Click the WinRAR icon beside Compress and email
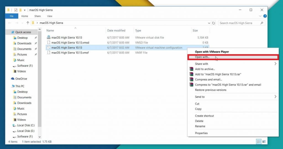Screen dimensions: 283x149 (191, 79)
